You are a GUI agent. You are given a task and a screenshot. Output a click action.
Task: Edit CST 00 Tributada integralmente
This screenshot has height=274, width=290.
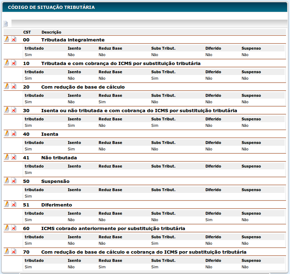tap(6, 39)
